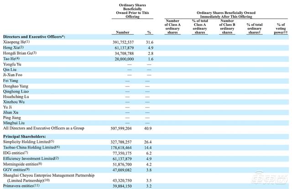This screenshot has height=189, width=292.
Task: Click the percentage 4.2
Action: click(149, 164)
